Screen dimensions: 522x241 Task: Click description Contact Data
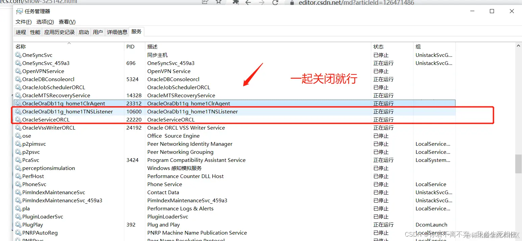click(163, 192)
